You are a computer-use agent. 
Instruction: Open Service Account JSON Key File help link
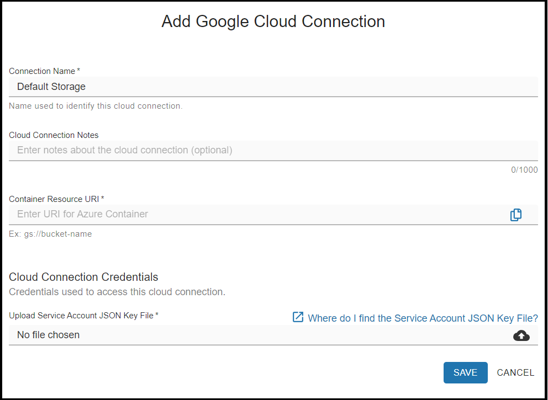point(423,318)
